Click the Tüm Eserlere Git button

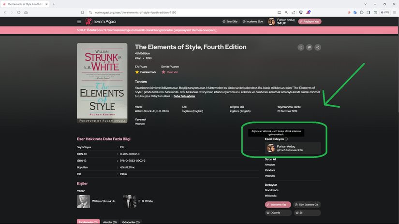coord(307,205)
